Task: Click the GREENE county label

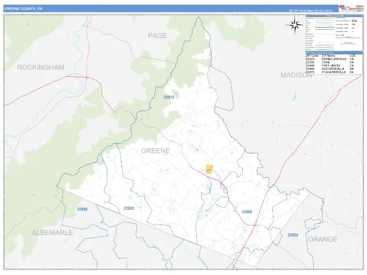Action: [155, 151]
